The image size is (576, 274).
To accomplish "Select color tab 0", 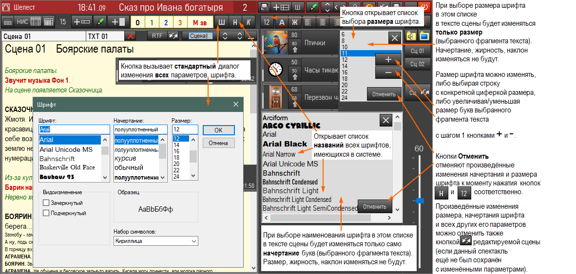I will point(138,22).
